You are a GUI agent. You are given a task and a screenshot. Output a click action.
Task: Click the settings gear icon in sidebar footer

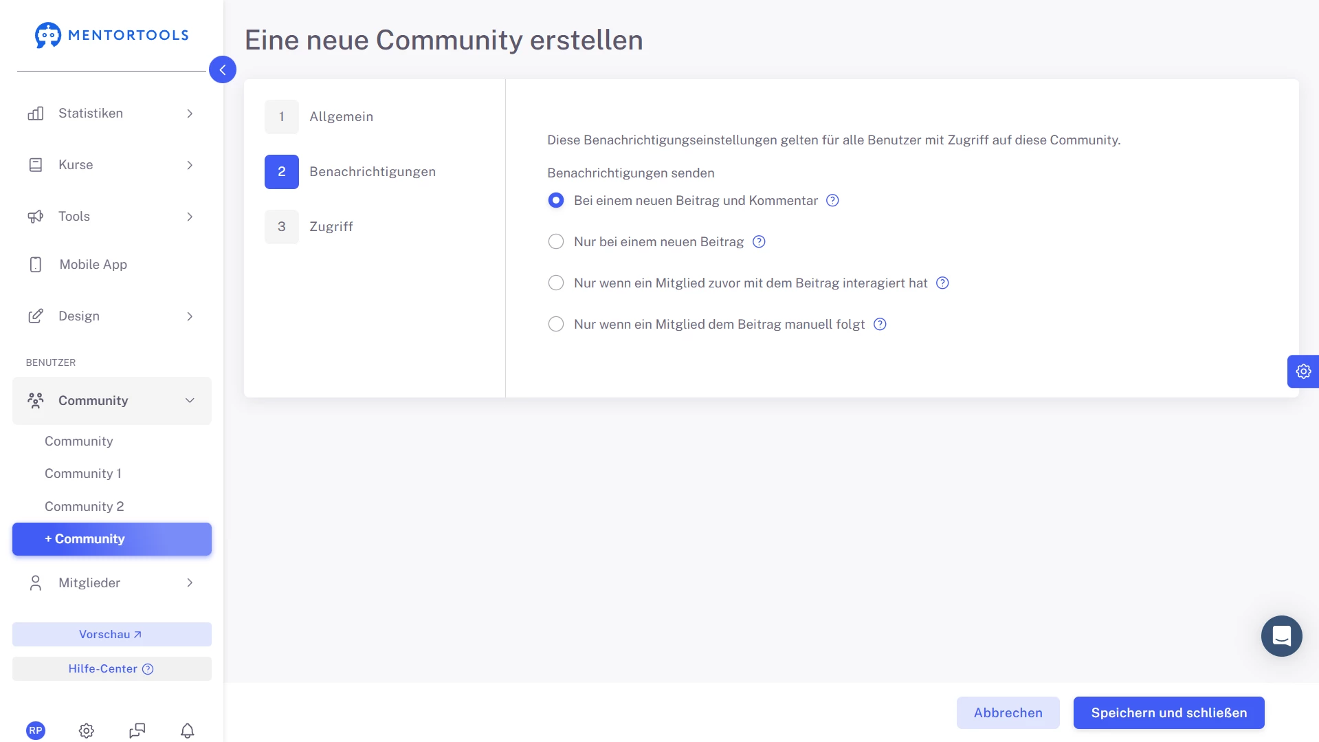(86, 730)
